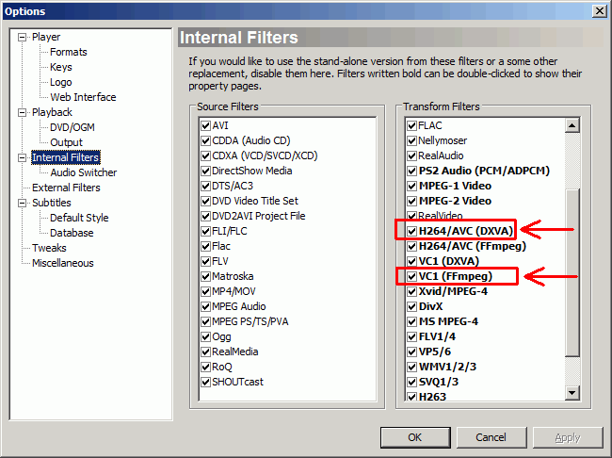Disable the Xvid/MPEG-4 filter
The width and height of the screenshot is (612, 458).
[x=411, y=291]
